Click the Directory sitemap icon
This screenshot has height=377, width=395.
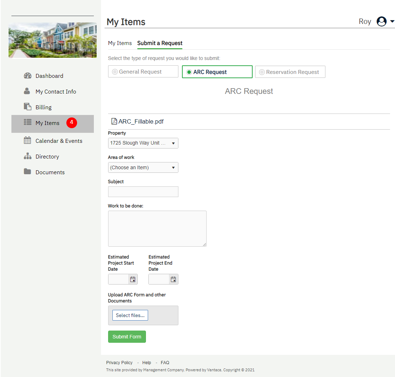click(x=27, y=156)
